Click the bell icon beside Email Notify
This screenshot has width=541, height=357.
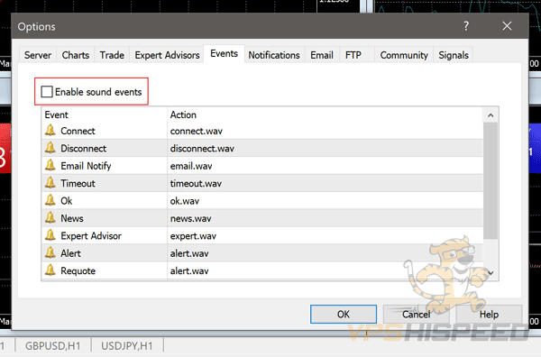pos(50,166)
